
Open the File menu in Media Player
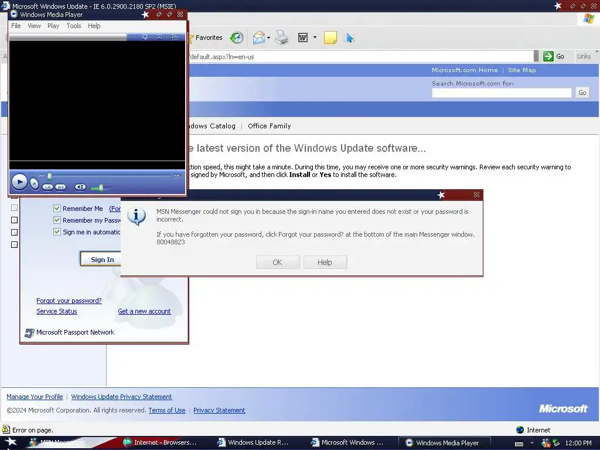[x=16, y=26]
